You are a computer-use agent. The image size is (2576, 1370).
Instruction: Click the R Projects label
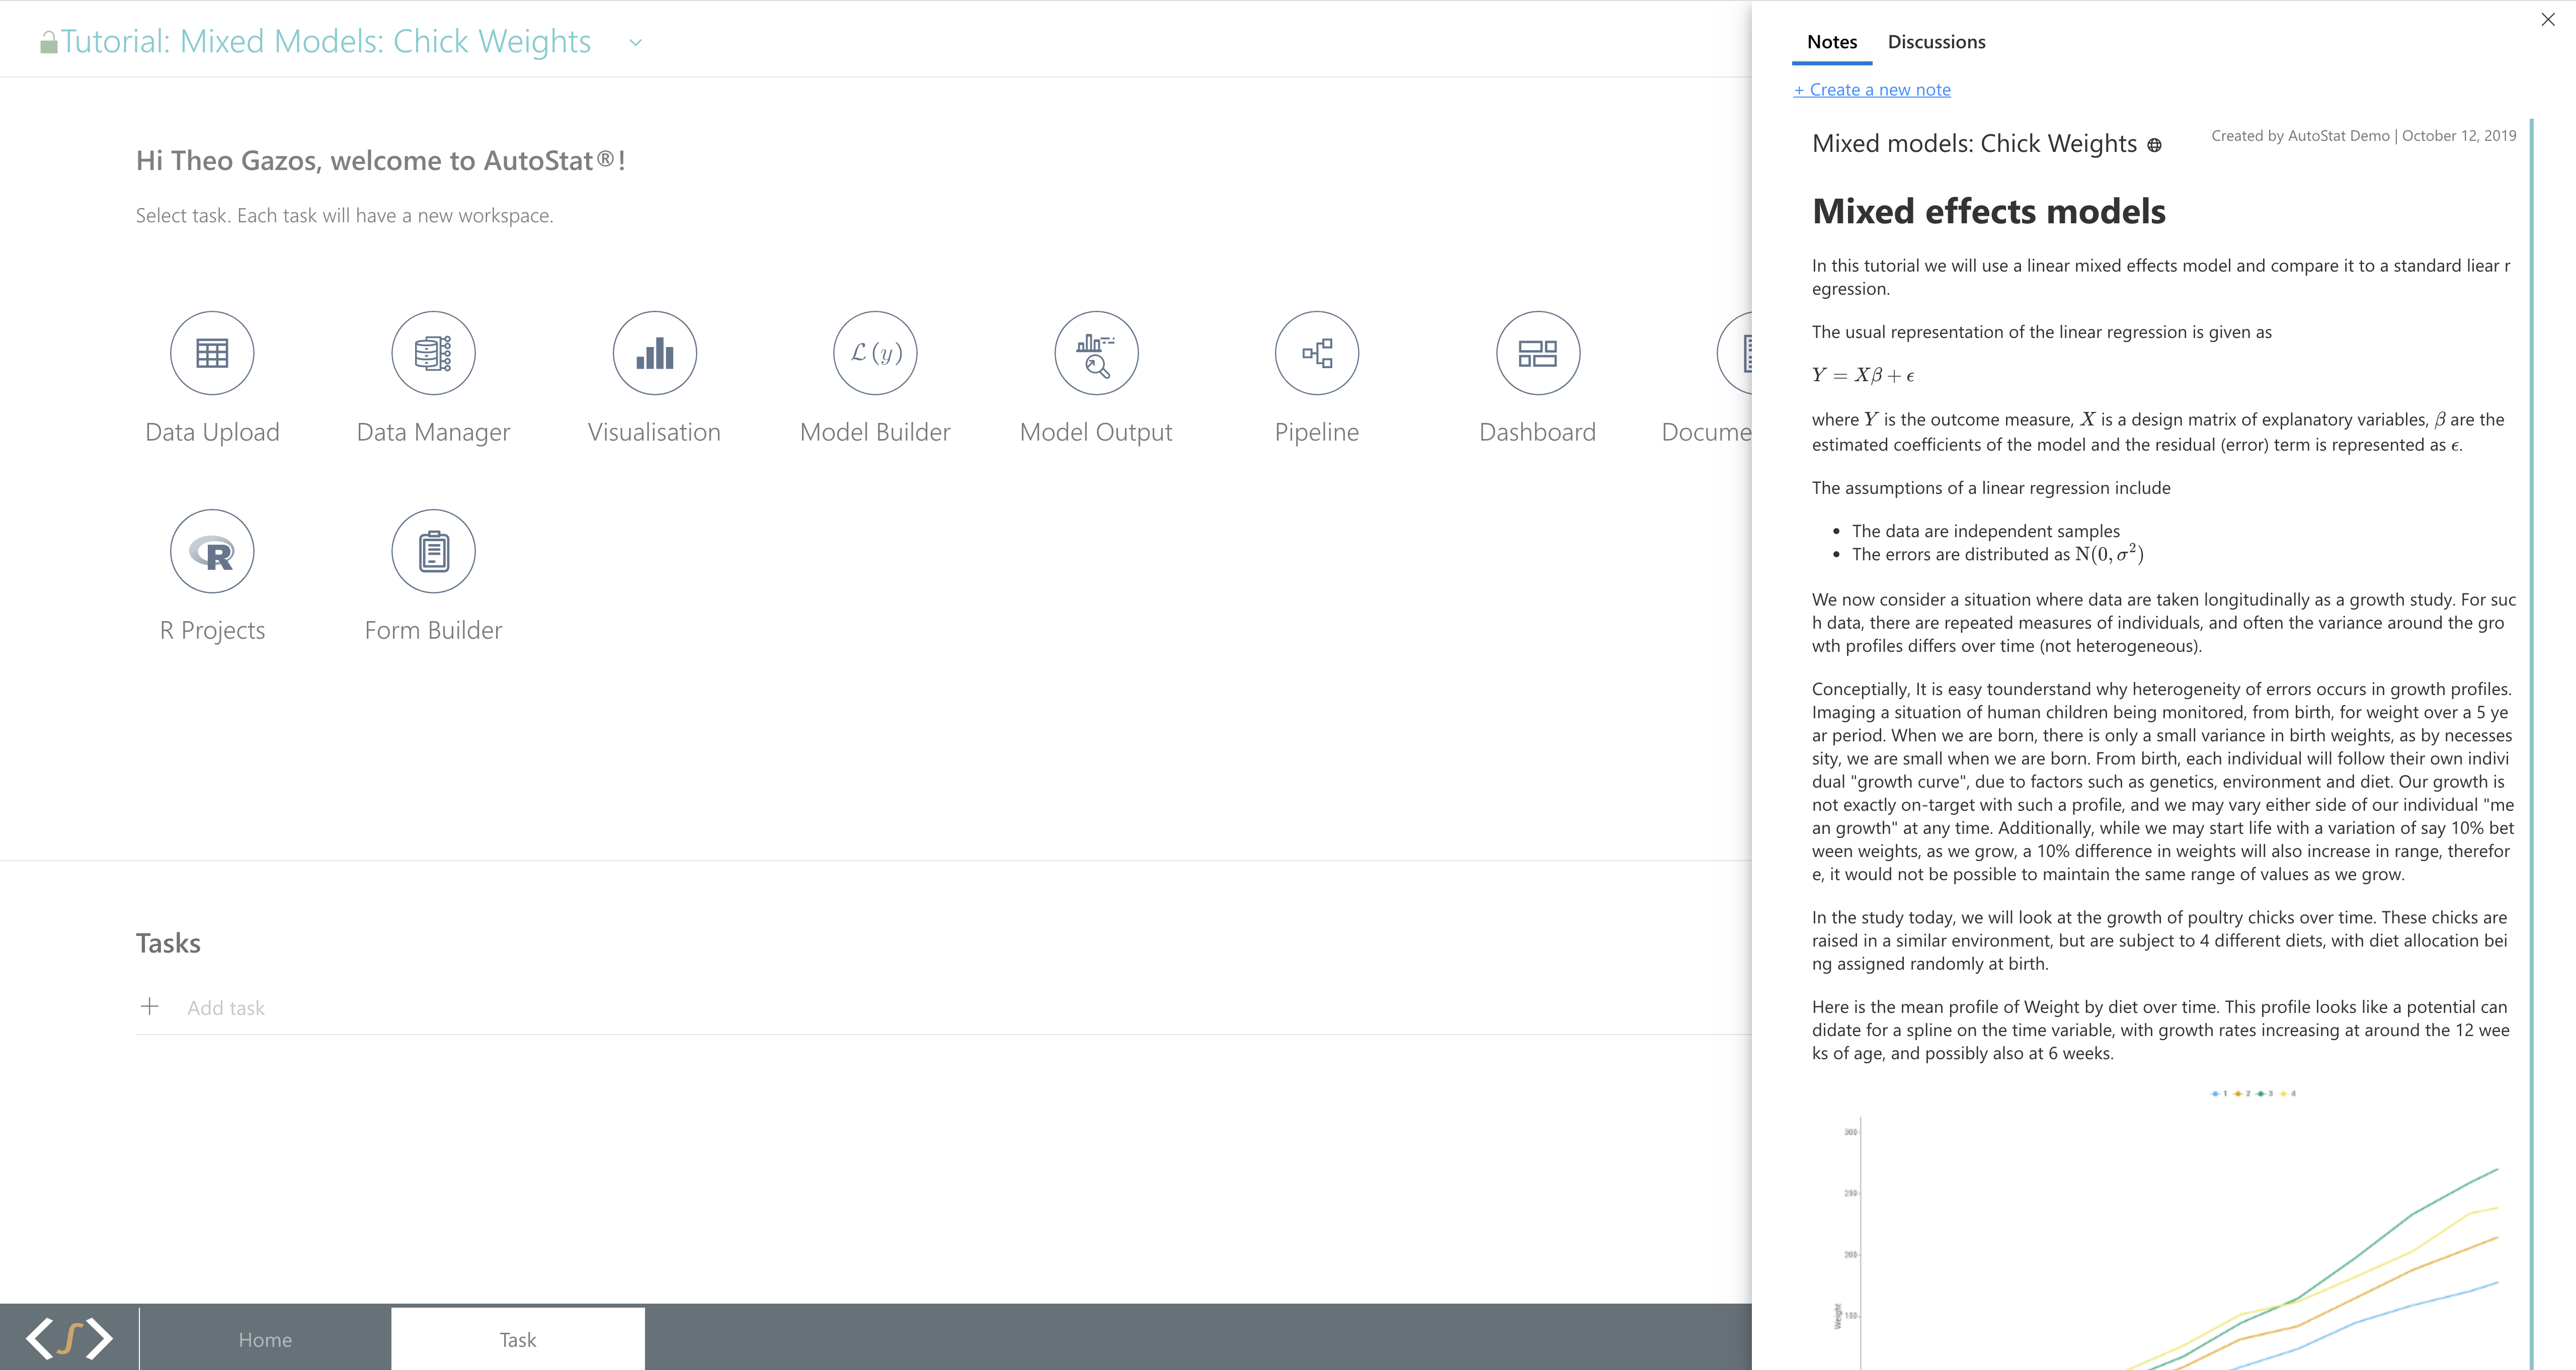212,631
